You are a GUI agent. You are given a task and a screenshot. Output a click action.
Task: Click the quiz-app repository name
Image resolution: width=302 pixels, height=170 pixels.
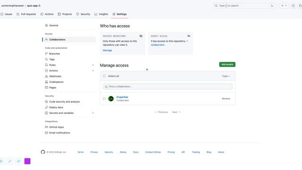tap(33, 6)
